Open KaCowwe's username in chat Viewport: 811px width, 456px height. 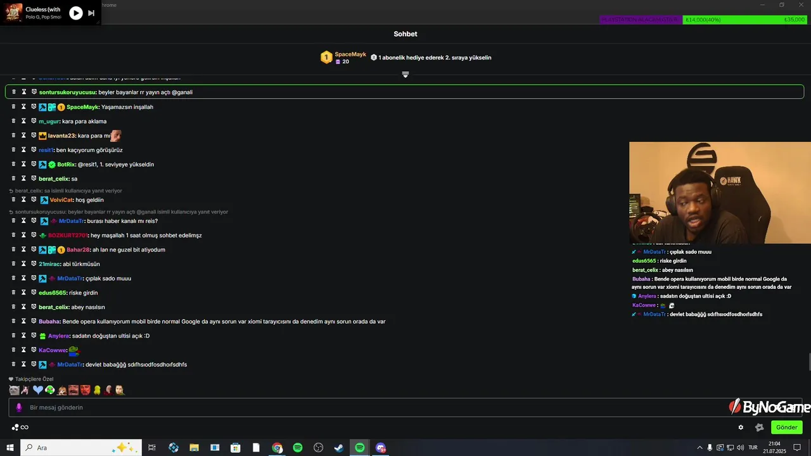coord(53,350)
